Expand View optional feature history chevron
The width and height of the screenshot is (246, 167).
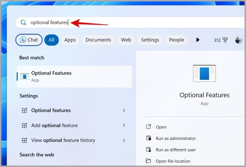click(124, 140)
